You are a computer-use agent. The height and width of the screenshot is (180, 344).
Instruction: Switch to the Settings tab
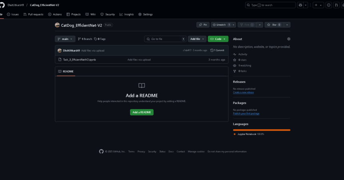pyautogui.click(x=146, y=14)
